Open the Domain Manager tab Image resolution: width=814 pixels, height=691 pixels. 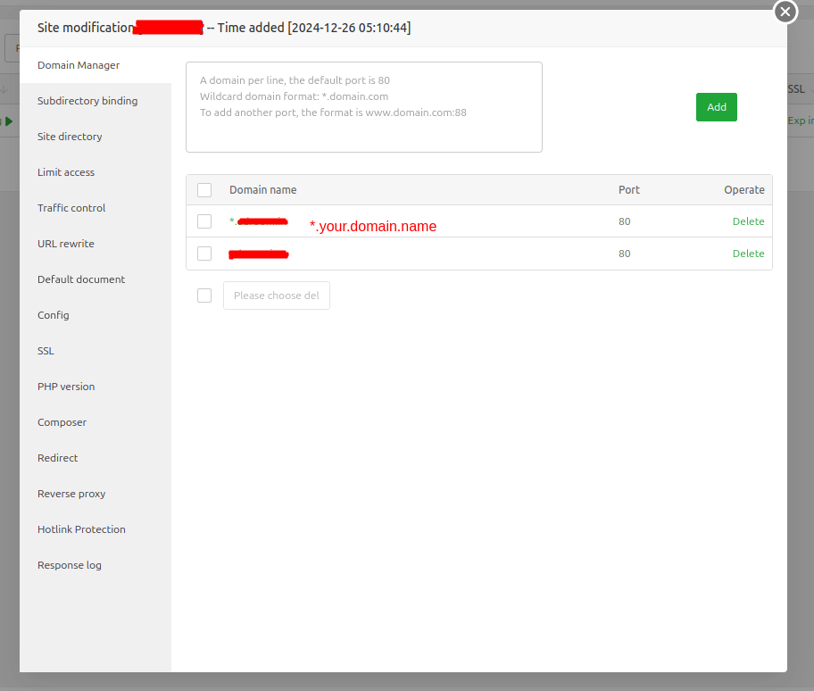click(79, 65)
